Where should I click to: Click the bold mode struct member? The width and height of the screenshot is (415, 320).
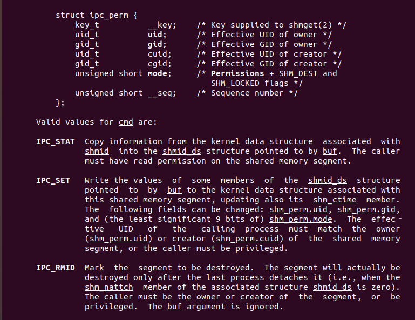tap(157, 73)
